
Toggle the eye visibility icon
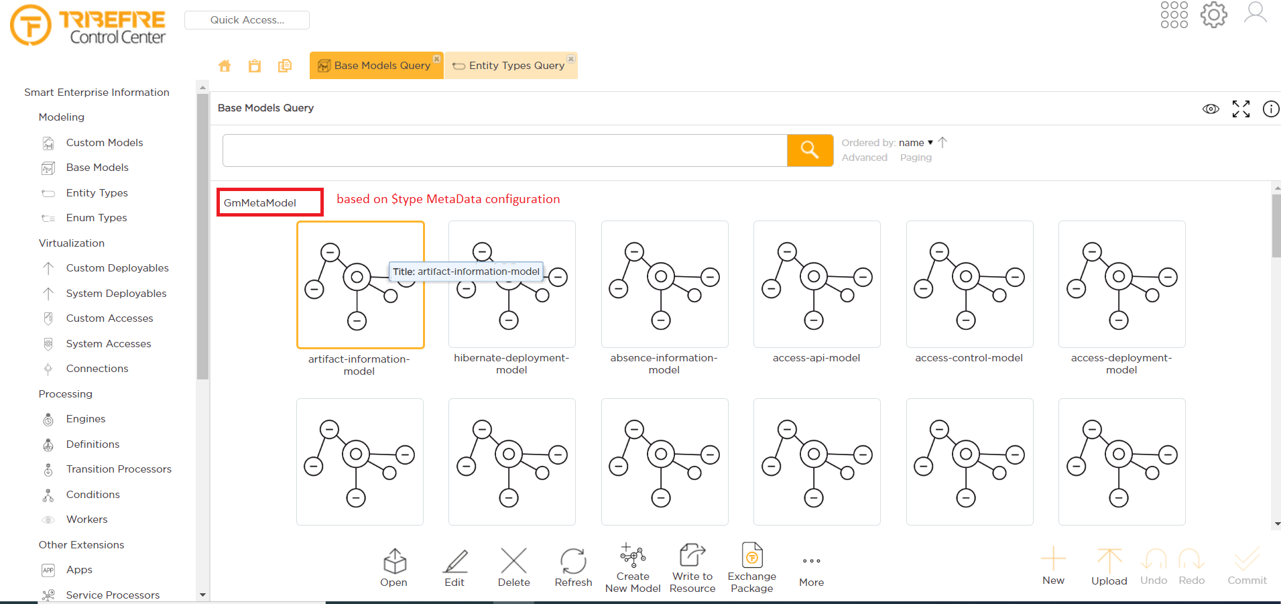click(x=1211, y=109)
